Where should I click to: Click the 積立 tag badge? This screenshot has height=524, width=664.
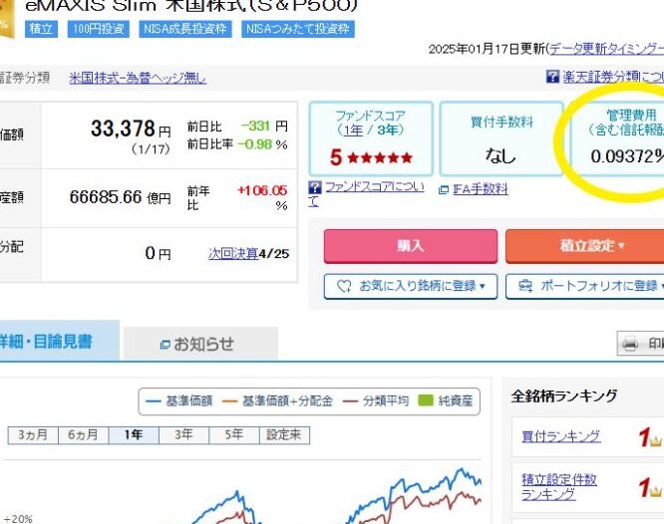(x=41, y=29)
